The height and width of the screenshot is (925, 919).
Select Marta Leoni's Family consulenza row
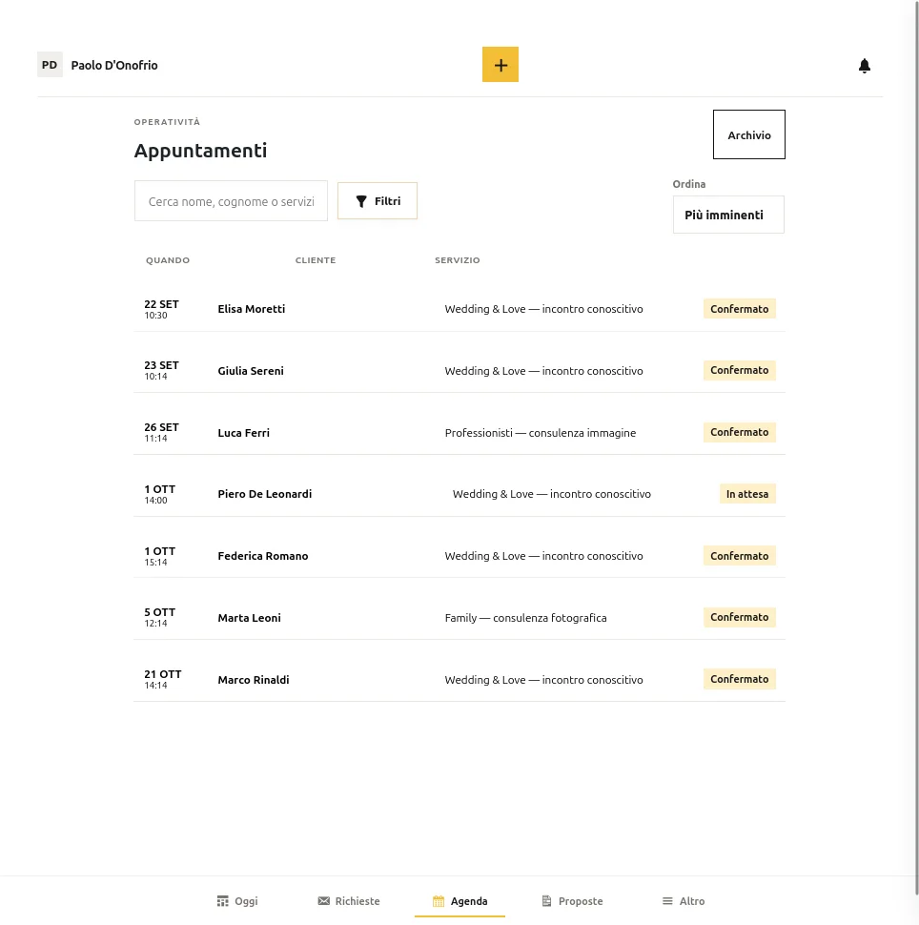(x=459, y=618)
